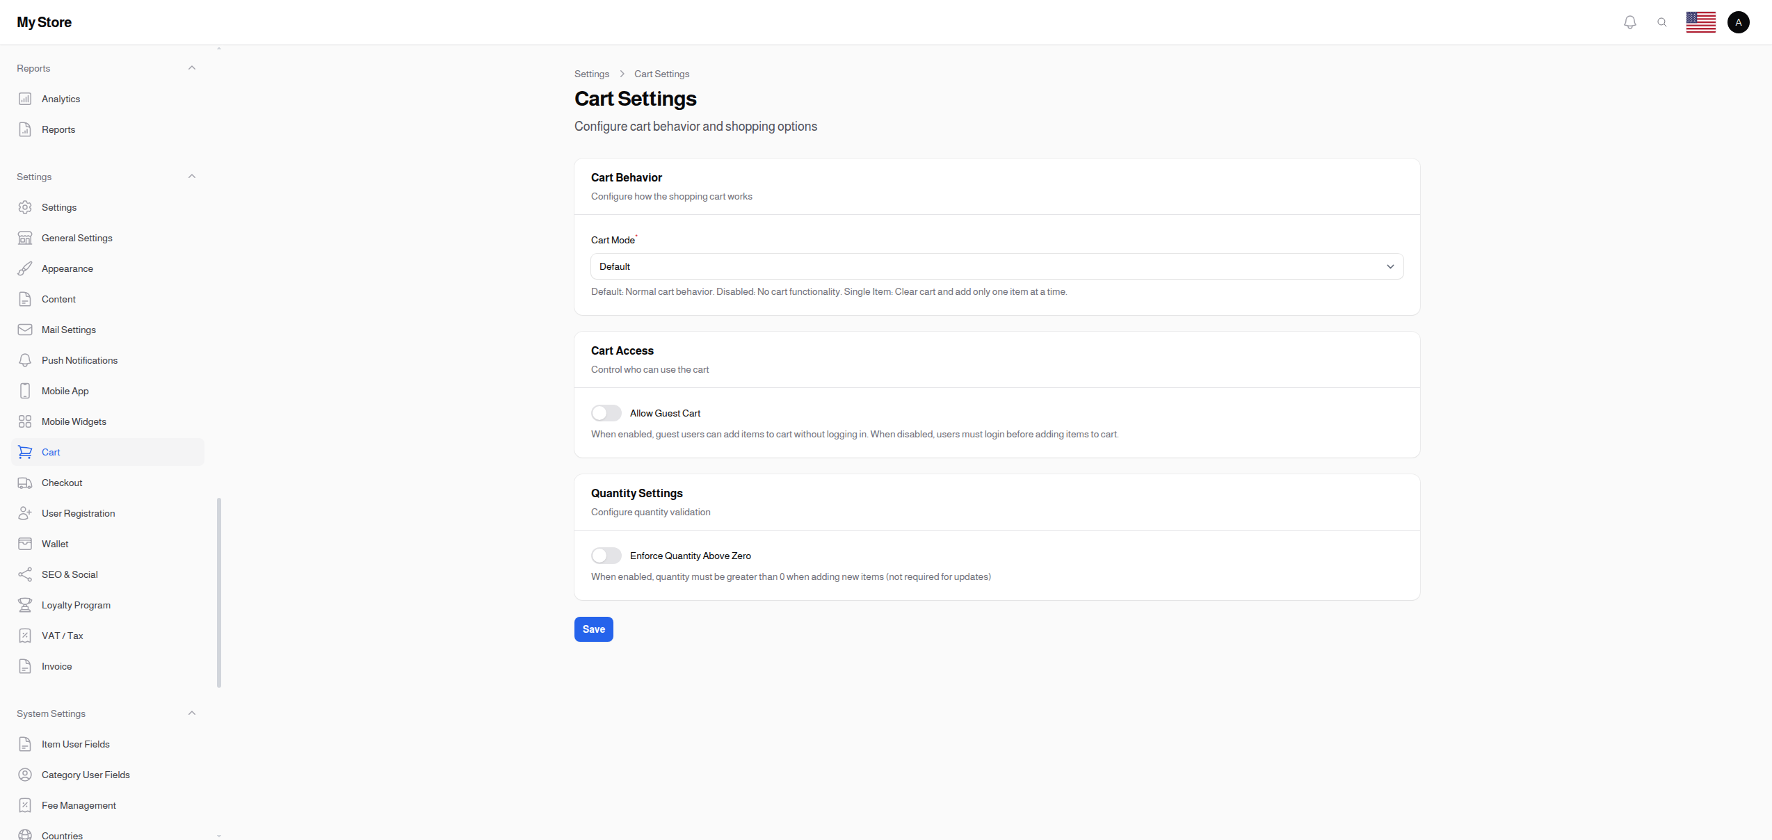This screenshot has width=1772, height=840.
Task: Click the SEO & Social share icon
Action: 25,574
